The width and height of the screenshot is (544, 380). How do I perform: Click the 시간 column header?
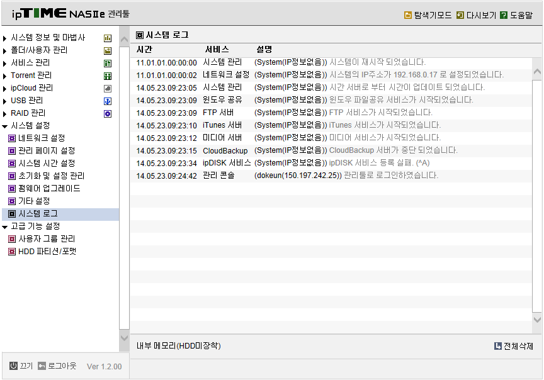(x=144, y=50)
